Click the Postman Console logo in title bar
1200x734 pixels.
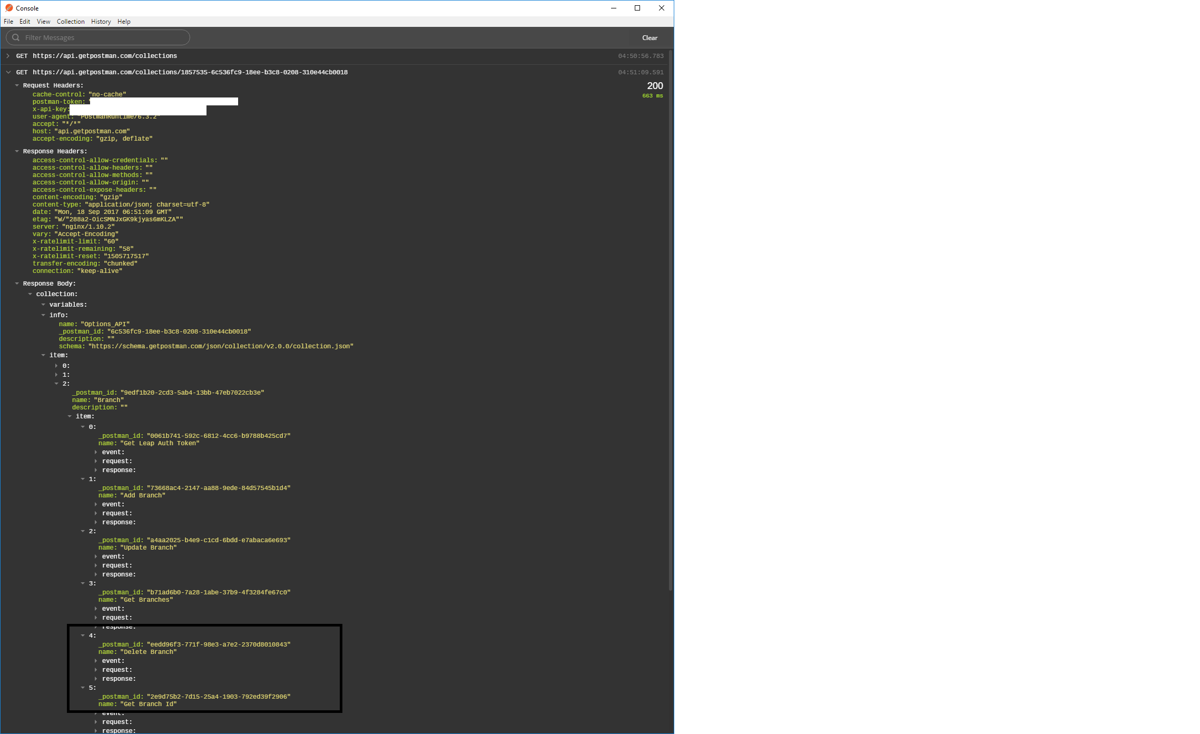[x=9, y=8]
